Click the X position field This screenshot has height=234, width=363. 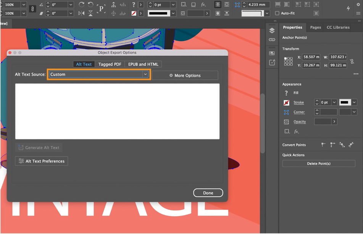(x=311, y=57)
